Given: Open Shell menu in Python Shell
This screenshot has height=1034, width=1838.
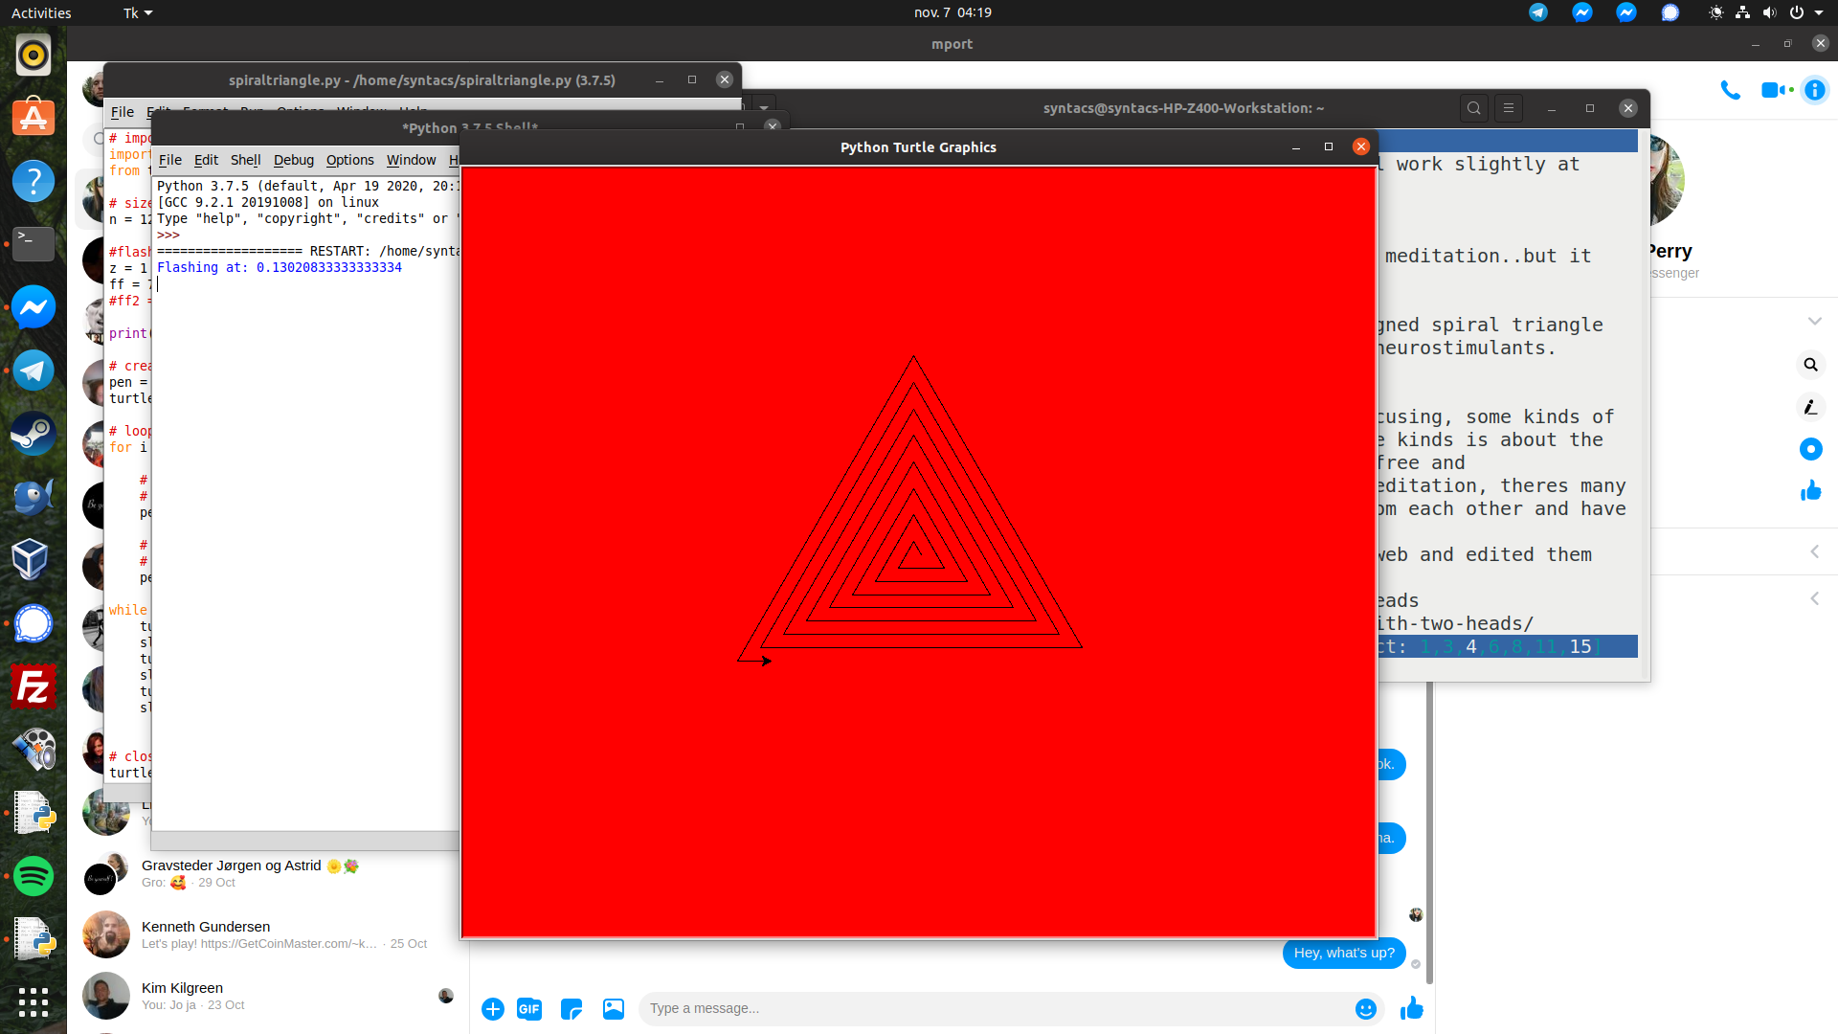Looking at the screenshot, I should [245, 160].
